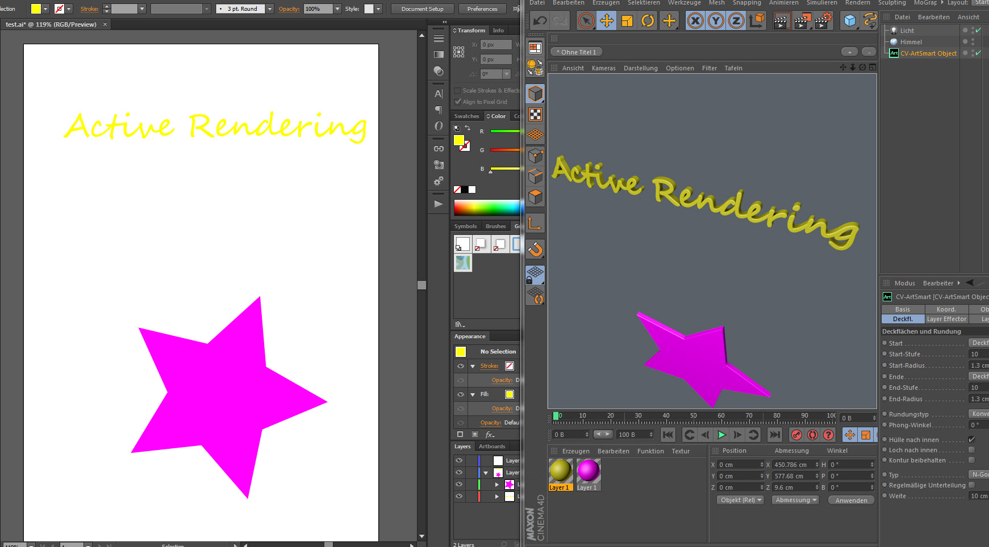Activate the Rotate tool in Cinema 4D
This screenshot has width=989, height=547.
[x=648, y=21]
